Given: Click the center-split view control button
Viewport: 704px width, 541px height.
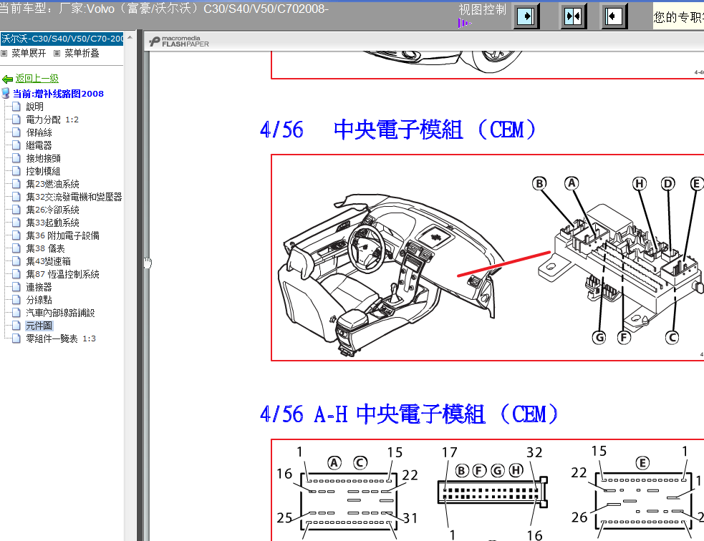Looking at the screenshot, I should pos(573,16).
